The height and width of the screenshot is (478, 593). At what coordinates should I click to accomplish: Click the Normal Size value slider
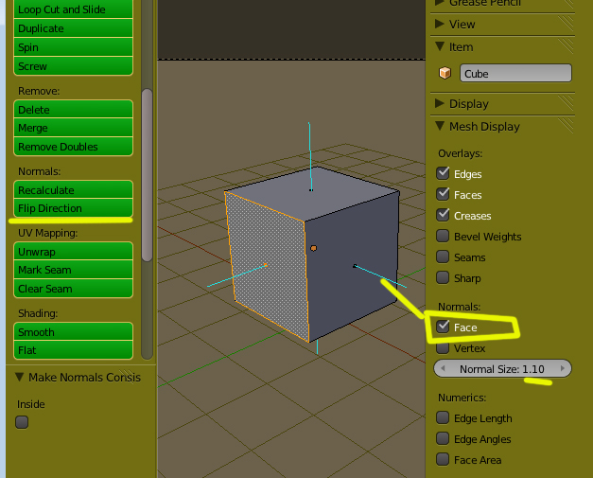point(502,368)
